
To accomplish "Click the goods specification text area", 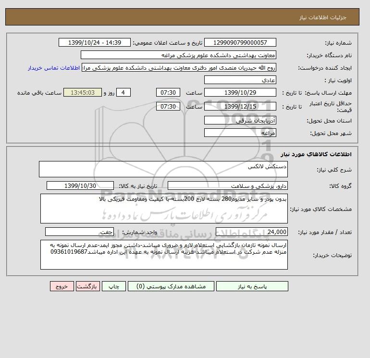I will coord(164,209).
